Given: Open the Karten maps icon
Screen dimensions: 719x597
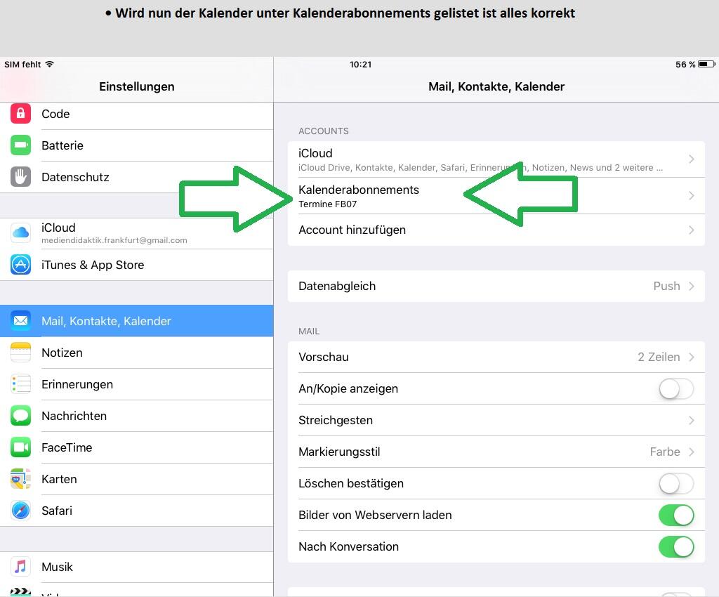Looking at the screenshot, I should (20, 479).
